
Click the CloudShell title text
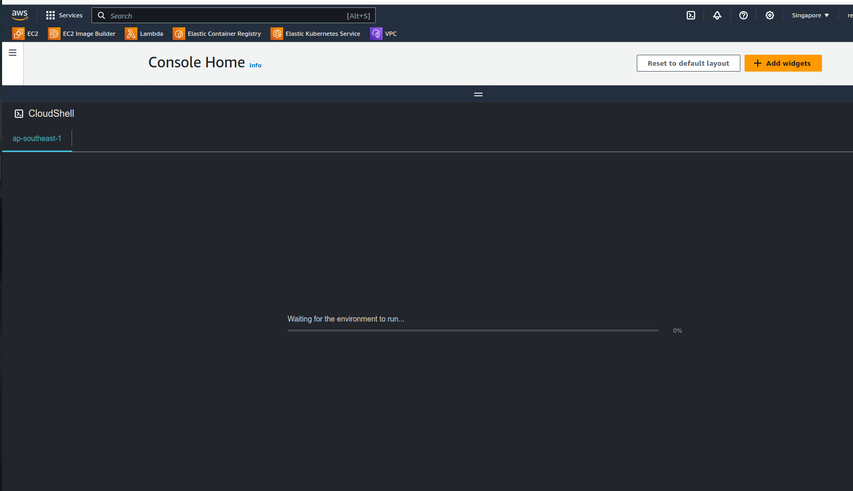(x=51, y=114)
